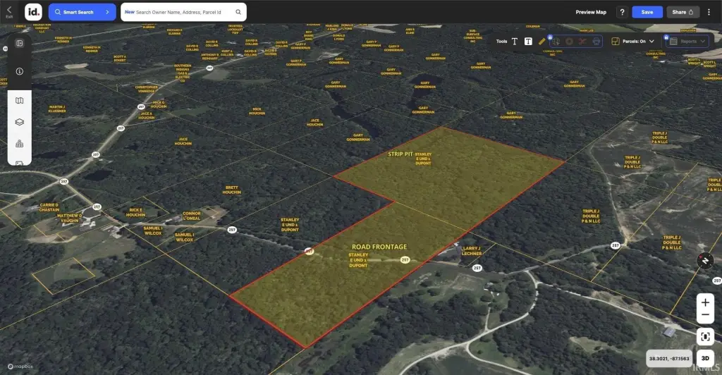Open the folded map icon in sidebar

click(20, 101)
